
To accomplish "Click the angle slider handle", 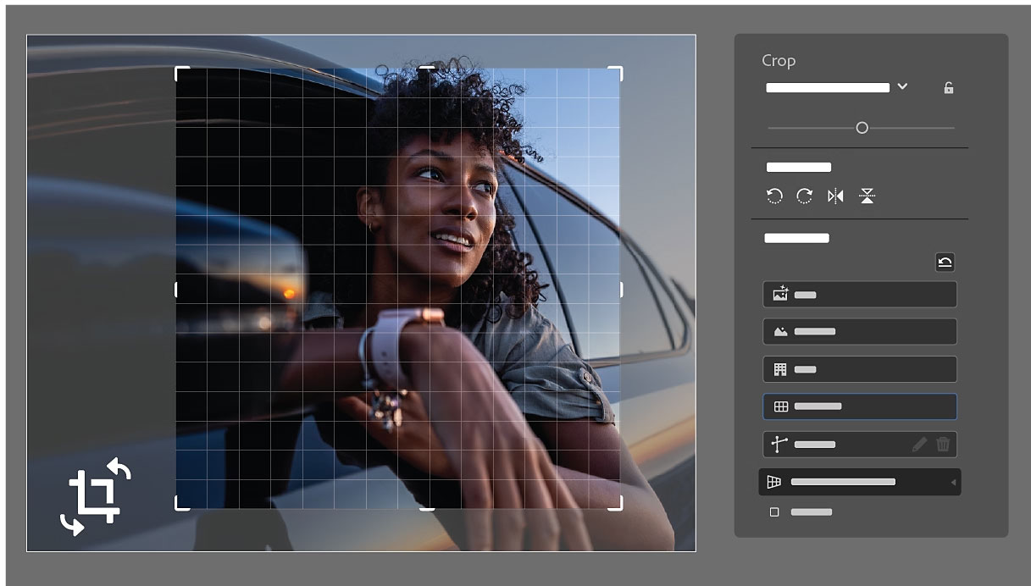I will pyautogui.click(x=862, y=128).
